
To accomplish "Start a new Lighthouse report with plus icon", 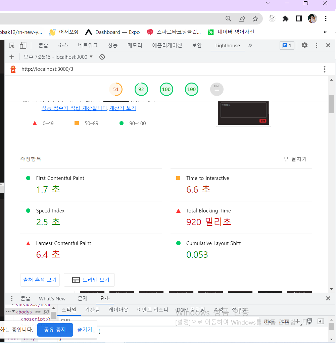I will click(x=12, y=57).
